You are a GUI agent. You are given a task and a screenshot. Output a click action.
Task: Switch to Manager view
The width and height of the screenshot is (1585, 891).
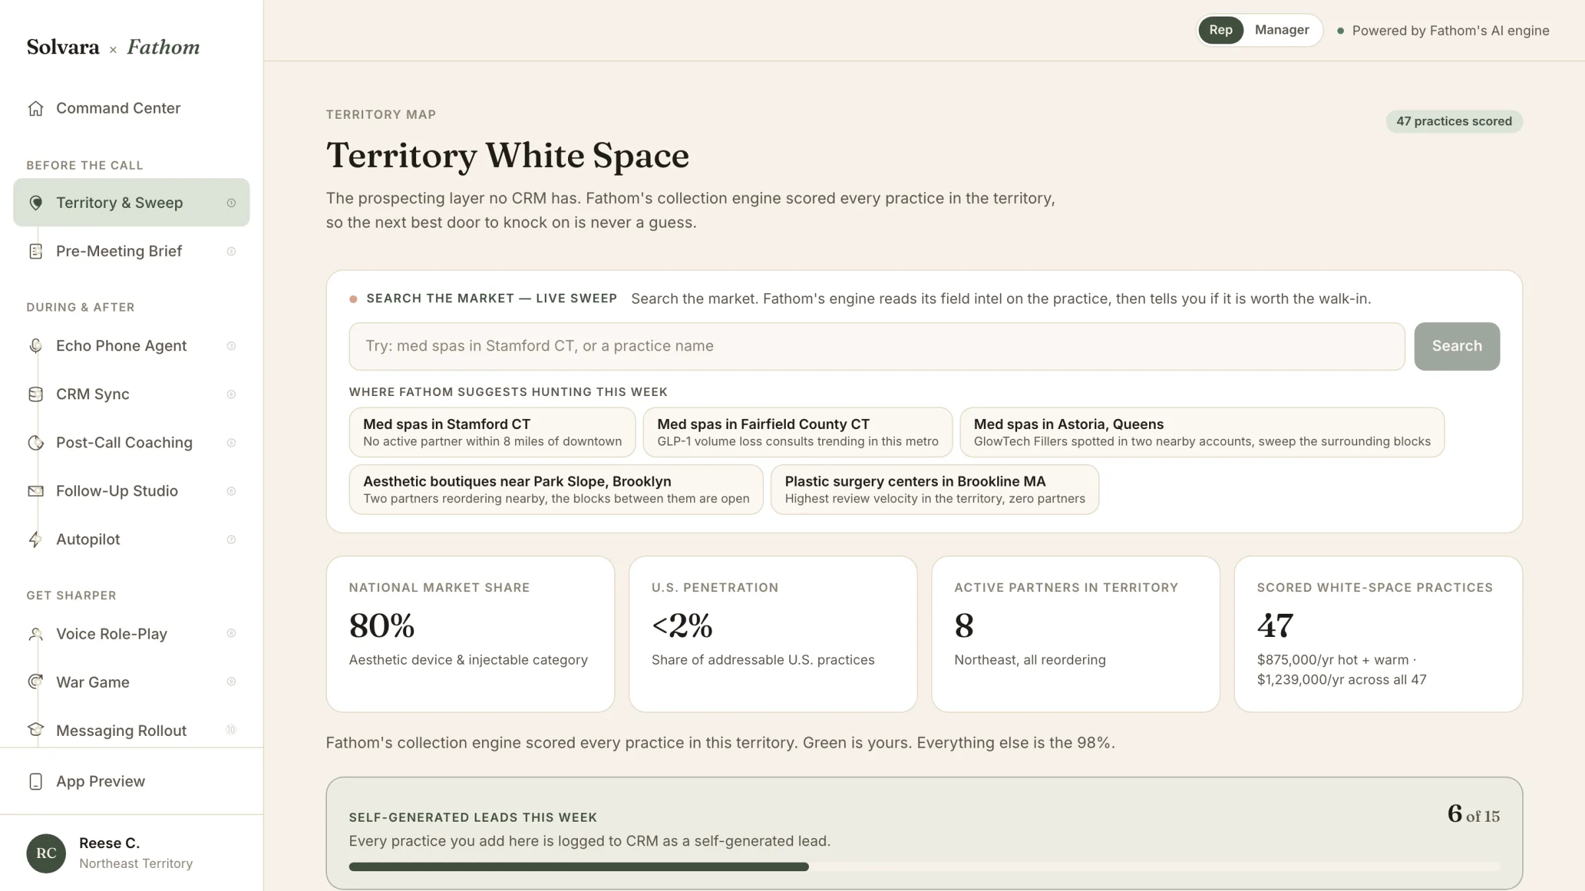pyautogui.click(x=1281, y=30)
